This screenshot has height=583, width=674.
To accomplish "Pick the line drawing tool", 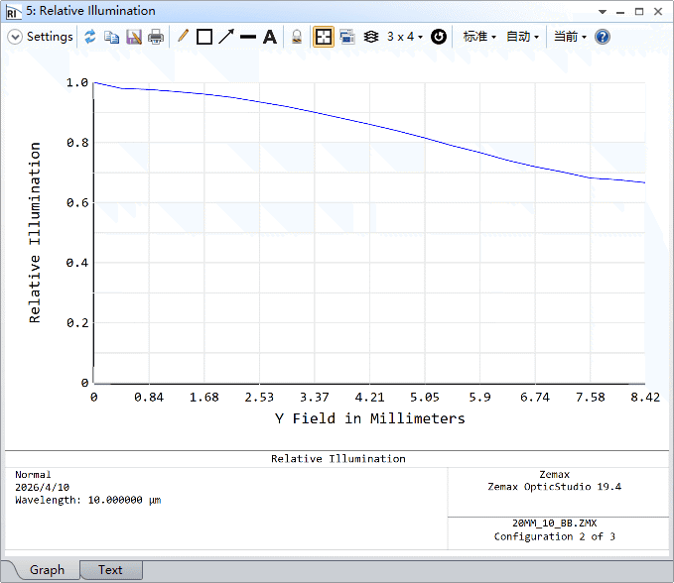I will (x=248, y=37).
